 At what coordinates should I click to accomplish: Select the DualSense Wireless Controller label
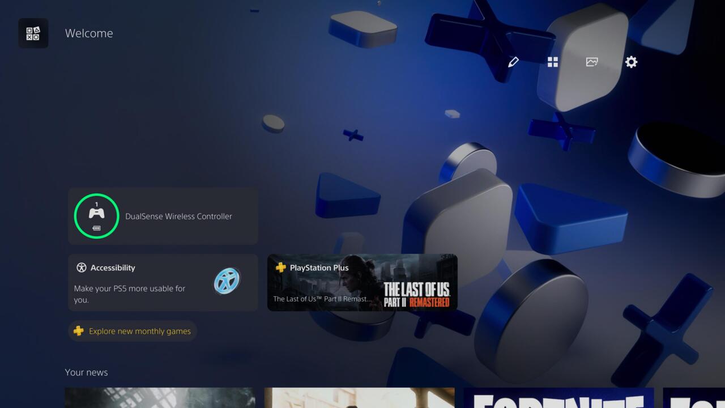pos(178,216)
